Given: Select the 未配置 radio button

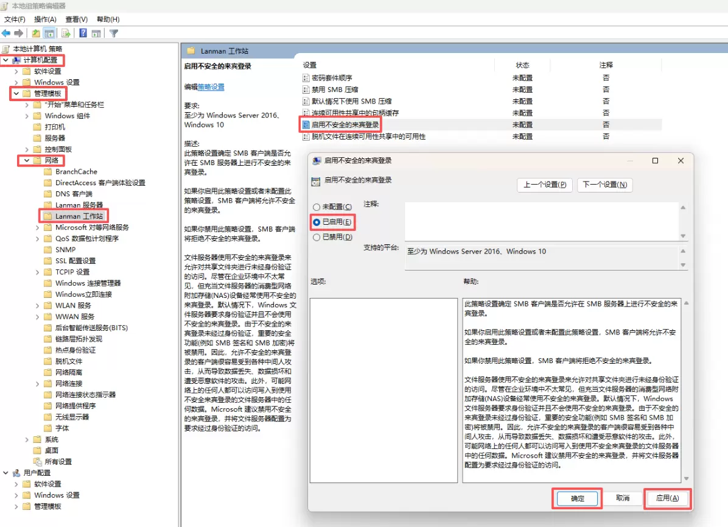Looking at the screenshot, I should (x=317, y=207).
